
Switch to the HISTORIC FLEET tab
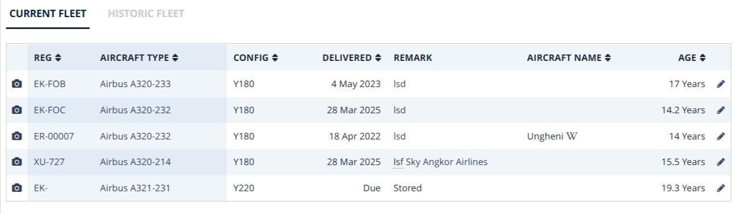pyautogui.click(x=146, y=14)
